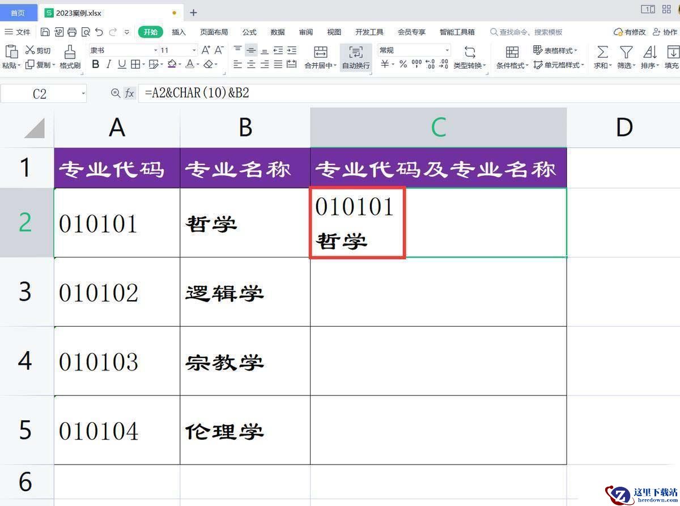This screenshot has width=680, height=506.
Task: Switch to the 插入 tab
Action: point(178,32)
